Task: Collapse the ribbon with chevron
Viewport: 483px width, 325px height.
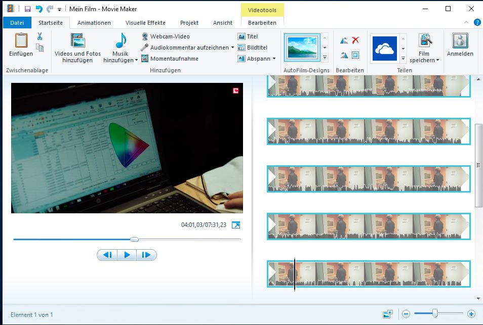Action: coord(466,22)
